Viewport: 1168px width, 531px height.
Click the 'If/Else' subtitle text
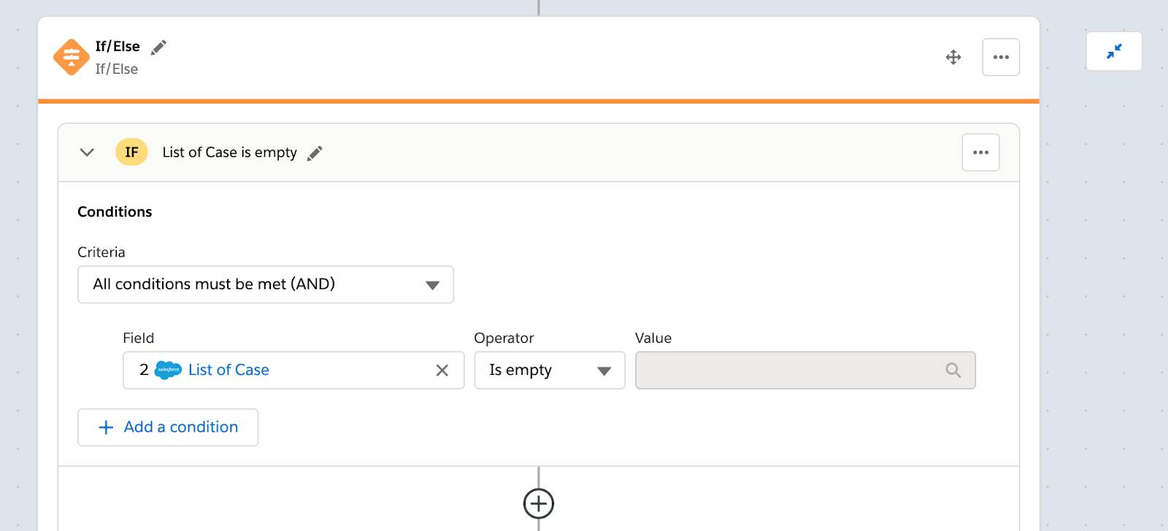tap(116, 69)
